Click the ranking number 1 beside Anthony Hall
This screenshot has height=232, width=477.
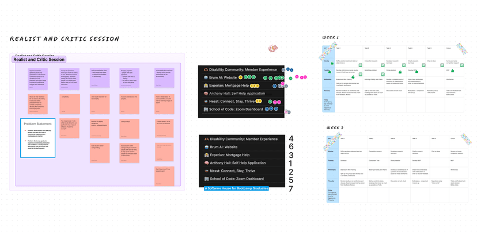291,164
